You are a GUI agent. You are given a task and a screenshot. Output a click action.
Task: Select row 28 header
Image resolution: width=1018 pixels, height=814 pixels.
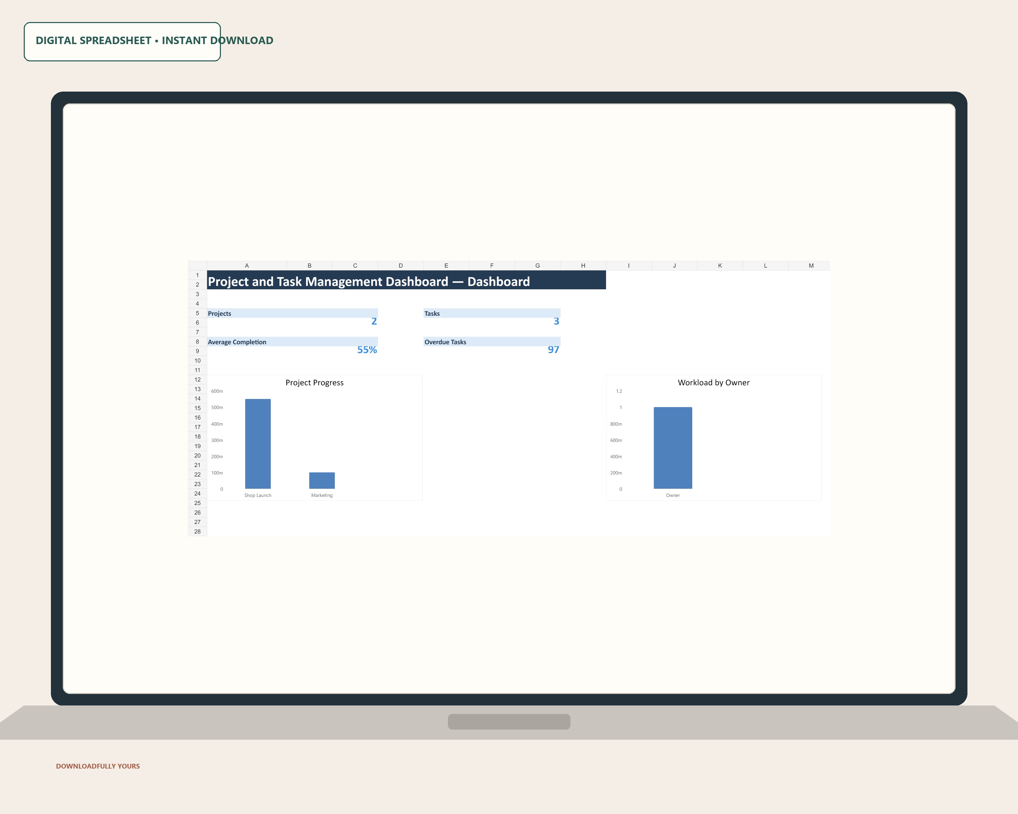[x=197, y=532]
